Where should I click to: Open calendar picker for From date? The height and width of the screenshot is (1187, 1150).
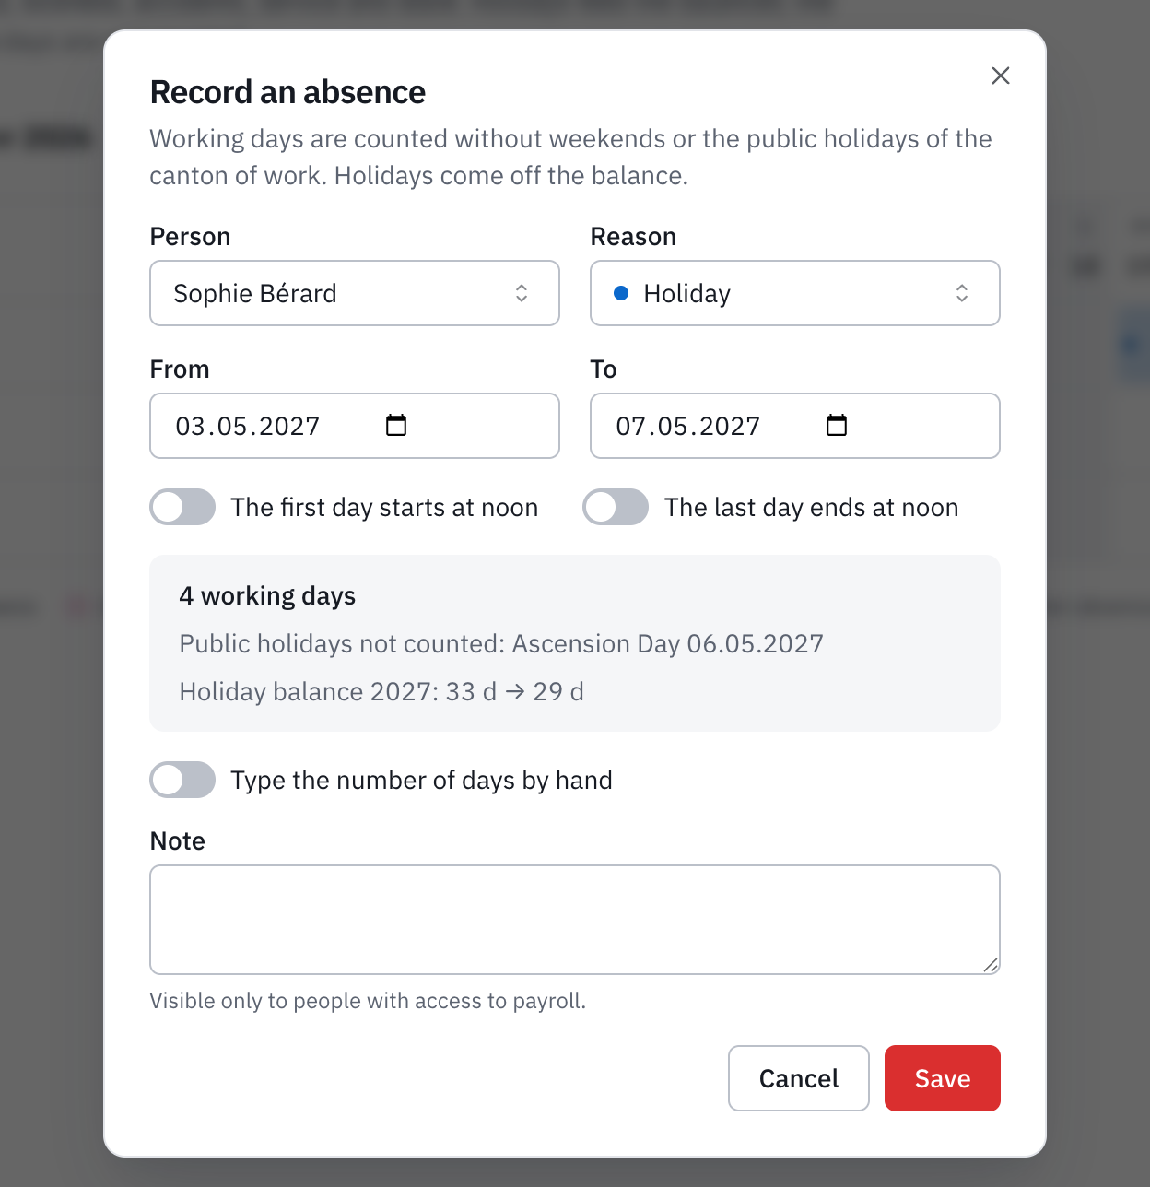coord(396,425)
